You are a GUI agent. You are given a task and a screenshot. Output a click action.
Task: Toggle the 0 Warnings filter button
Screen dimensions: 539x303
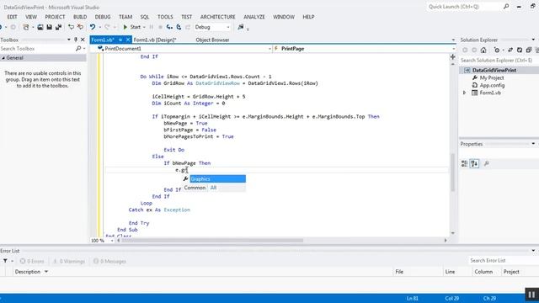(x=69, y=262)
